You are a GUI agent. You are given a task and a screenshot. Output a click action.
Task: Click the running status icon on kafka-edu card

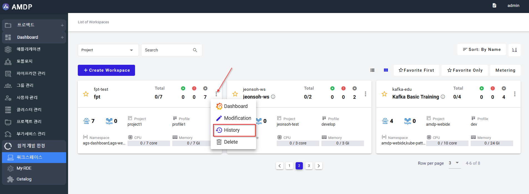coord(481,88)
